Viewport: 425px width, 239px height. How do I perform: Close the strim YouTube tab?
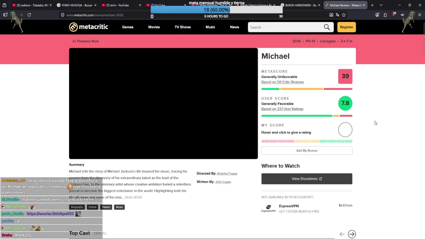click(140, 5)
